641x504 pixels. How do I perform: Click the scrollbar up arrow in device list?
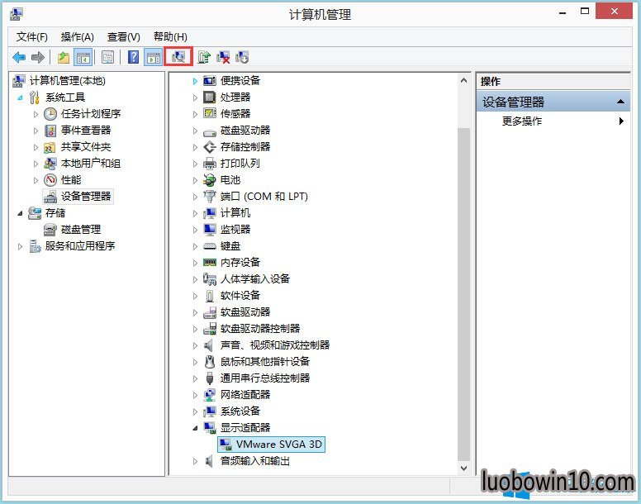463,80
